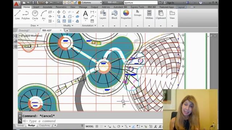This screenshot has width=232, height=130.
Task: Activate the Copy tool in Modify
Action: 59,17
